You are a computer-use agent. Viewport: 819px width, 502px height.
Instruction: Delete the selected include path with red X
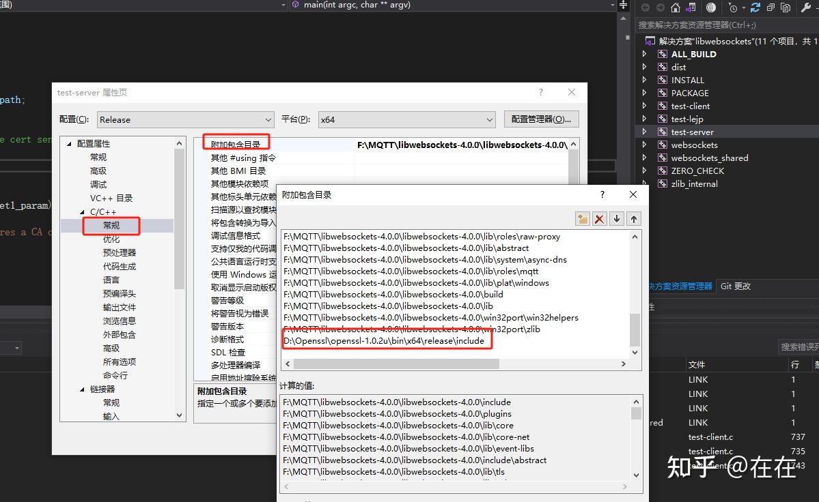click(598, 218)
